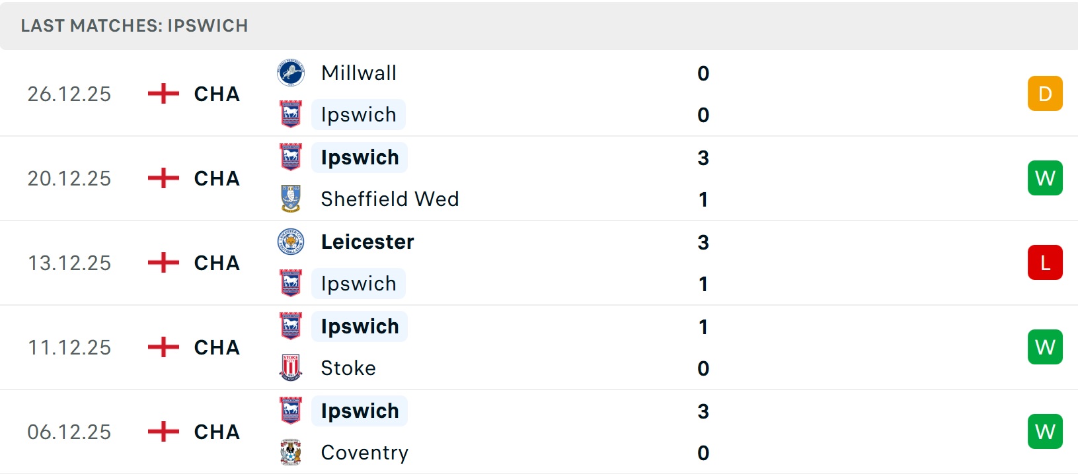
Task: Click the England flag on 06.12.25 row
Action: click(163, 432)
